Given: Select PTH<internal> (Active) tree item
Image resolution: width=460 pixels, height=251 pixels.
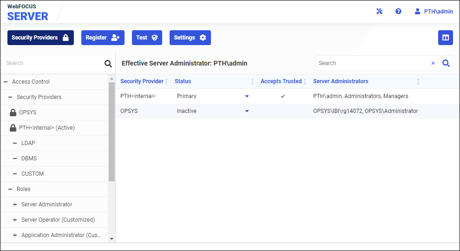Looking at the screenshot, I should pos(47,128).
